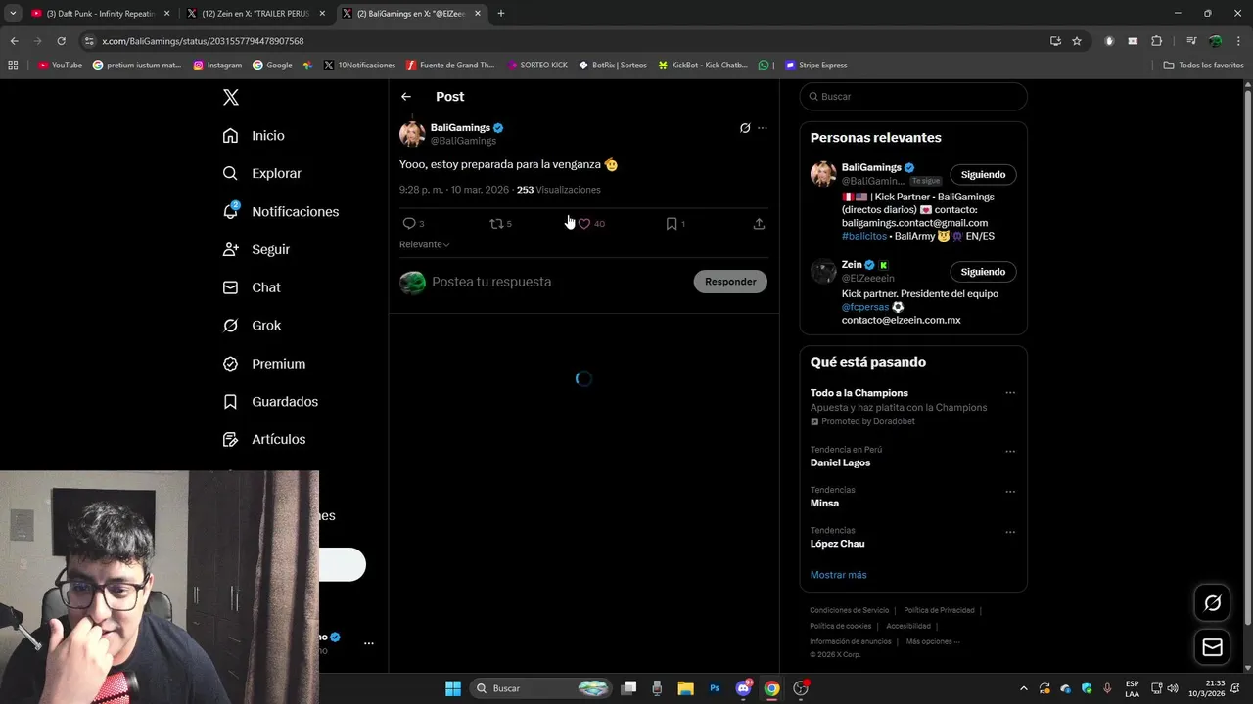Image resolution: width=1253 pixels, height=704 pixels.
Task: Open the SORTEO KICK bookmark
Action: pyautogui.click(x=537, y=66)
